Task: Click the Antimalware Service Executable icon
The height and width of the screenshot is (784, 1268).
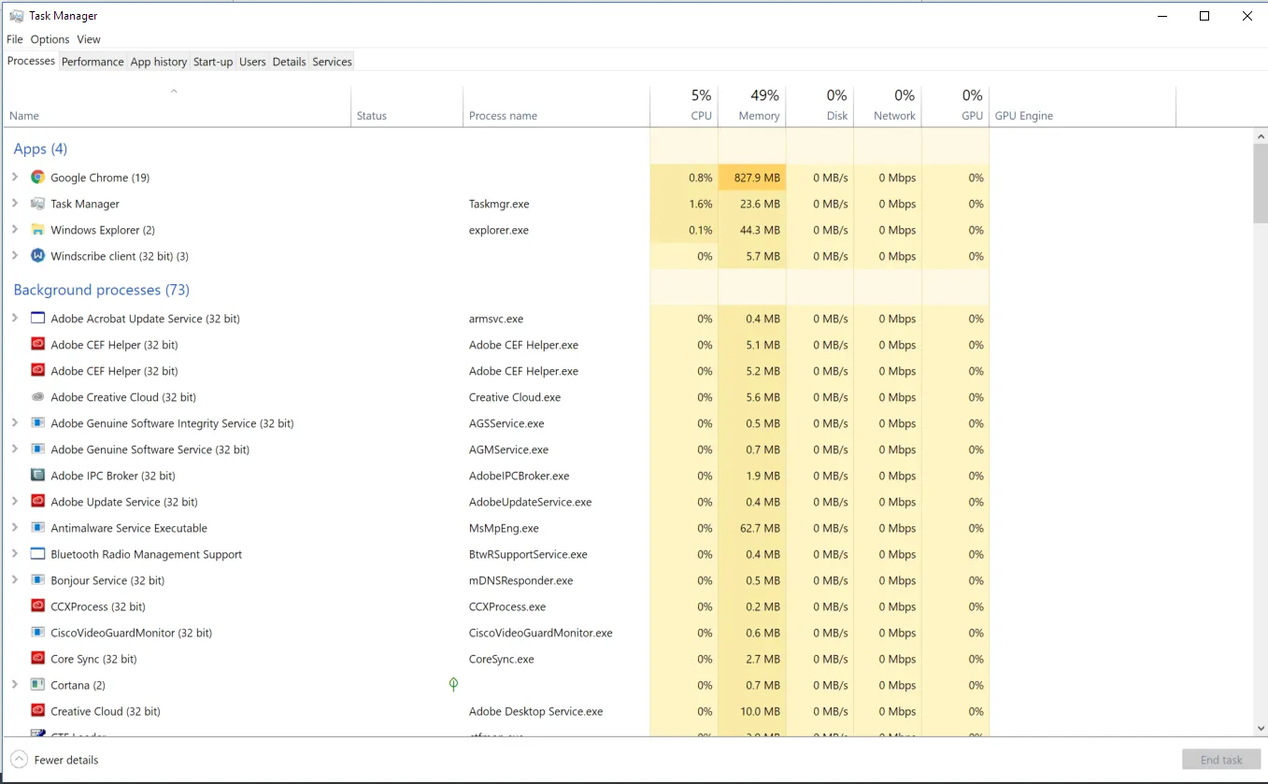Action: [37, 528]
